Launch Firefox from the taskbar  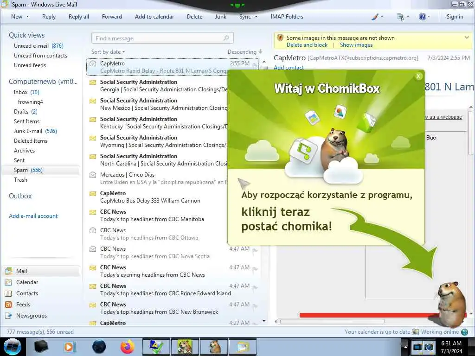pyautogui.click(x=127, y=347)
